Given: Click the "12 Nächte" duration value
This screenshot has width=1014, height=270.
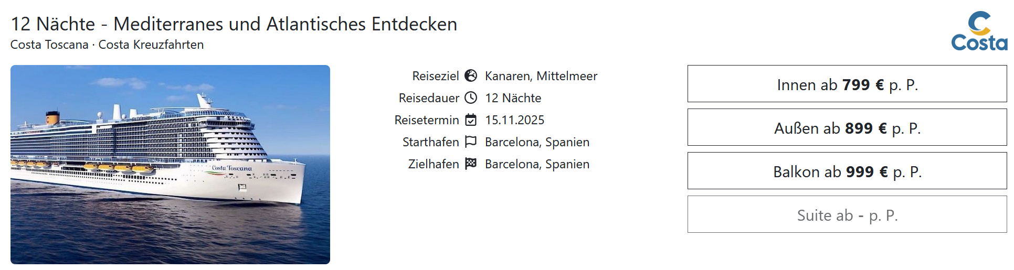Looking at the screenshot, I should click(x=513, y=98).
